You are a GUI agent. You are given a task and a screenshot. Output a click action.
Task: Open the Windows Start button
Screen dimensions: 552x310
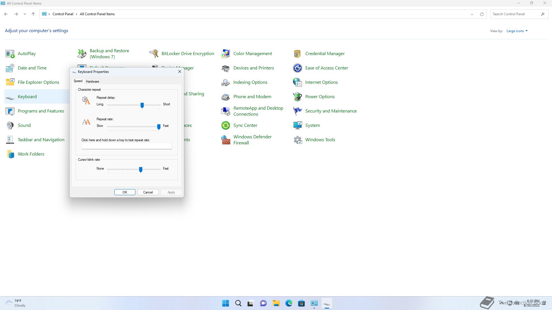[x=226, y=303]
